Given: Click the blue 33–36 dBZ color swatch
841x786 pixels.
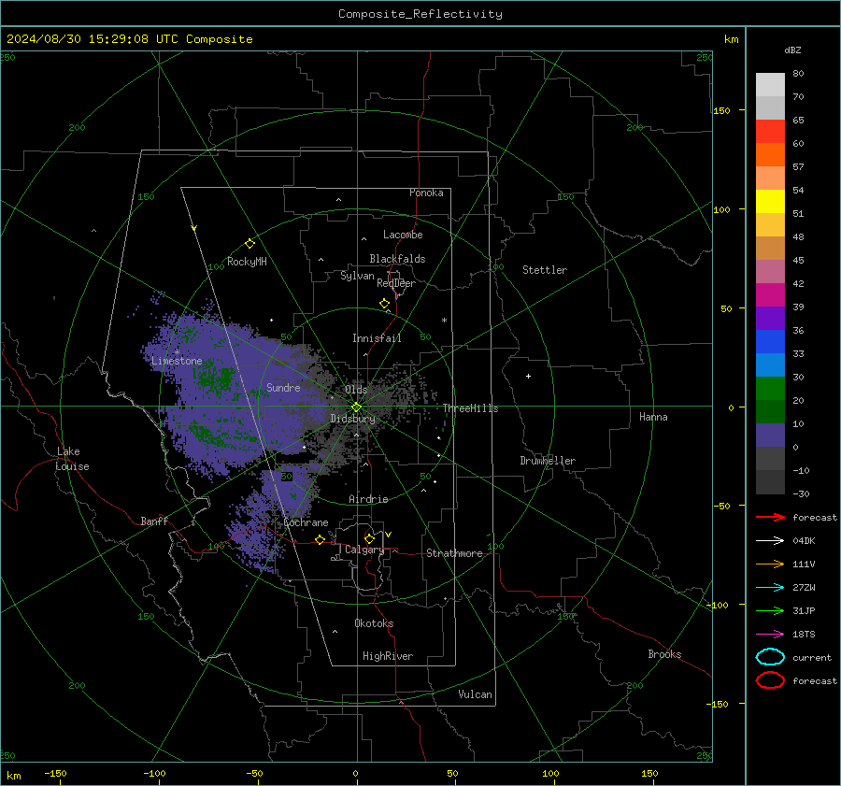Looking at the screenshot, I should pyautogui.click(x=770, y=342).
